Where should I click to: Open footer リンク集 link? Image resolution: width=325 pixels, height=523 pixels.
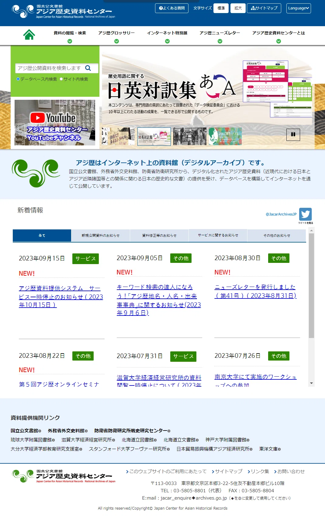[258, 471]
